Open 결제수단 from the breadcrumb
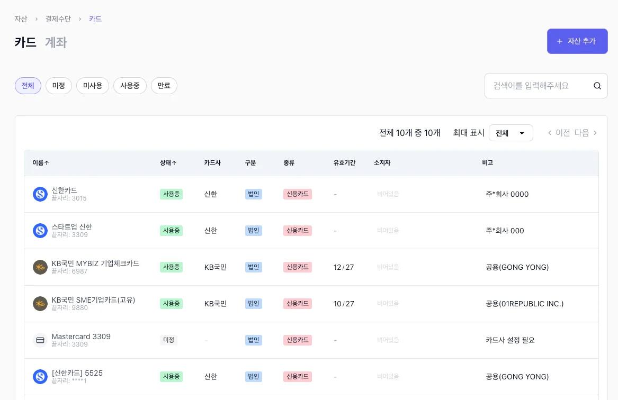Screen dimensions: 618x400 [58, 19]
